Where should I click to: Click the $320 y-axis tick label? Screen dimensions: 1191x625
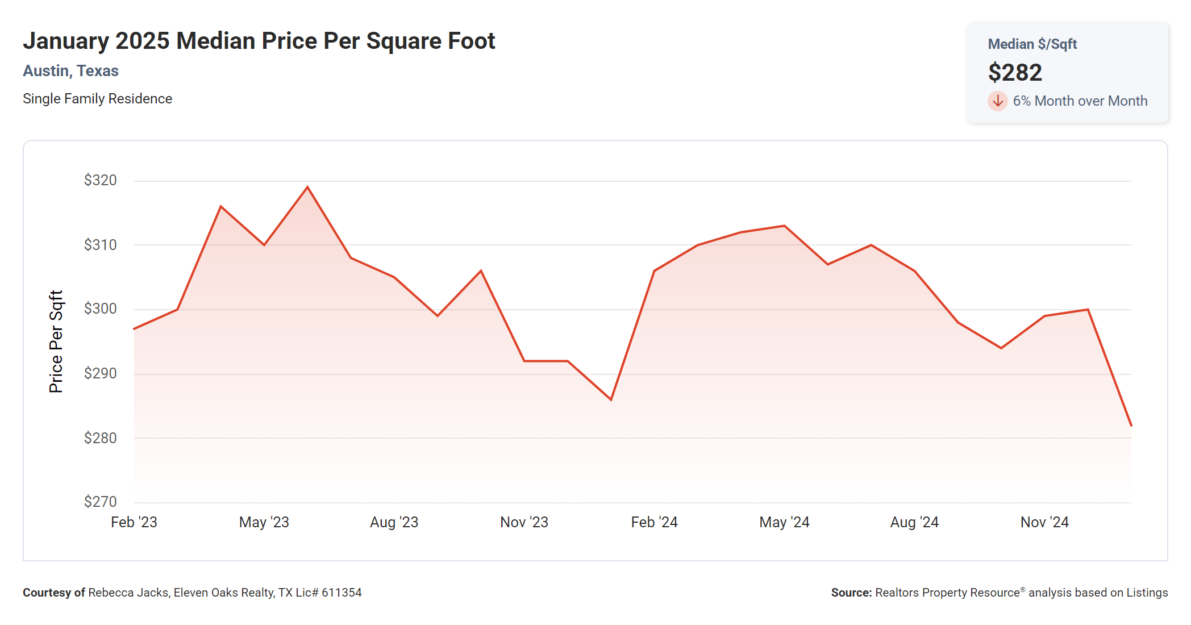click(x=100, y=180)
